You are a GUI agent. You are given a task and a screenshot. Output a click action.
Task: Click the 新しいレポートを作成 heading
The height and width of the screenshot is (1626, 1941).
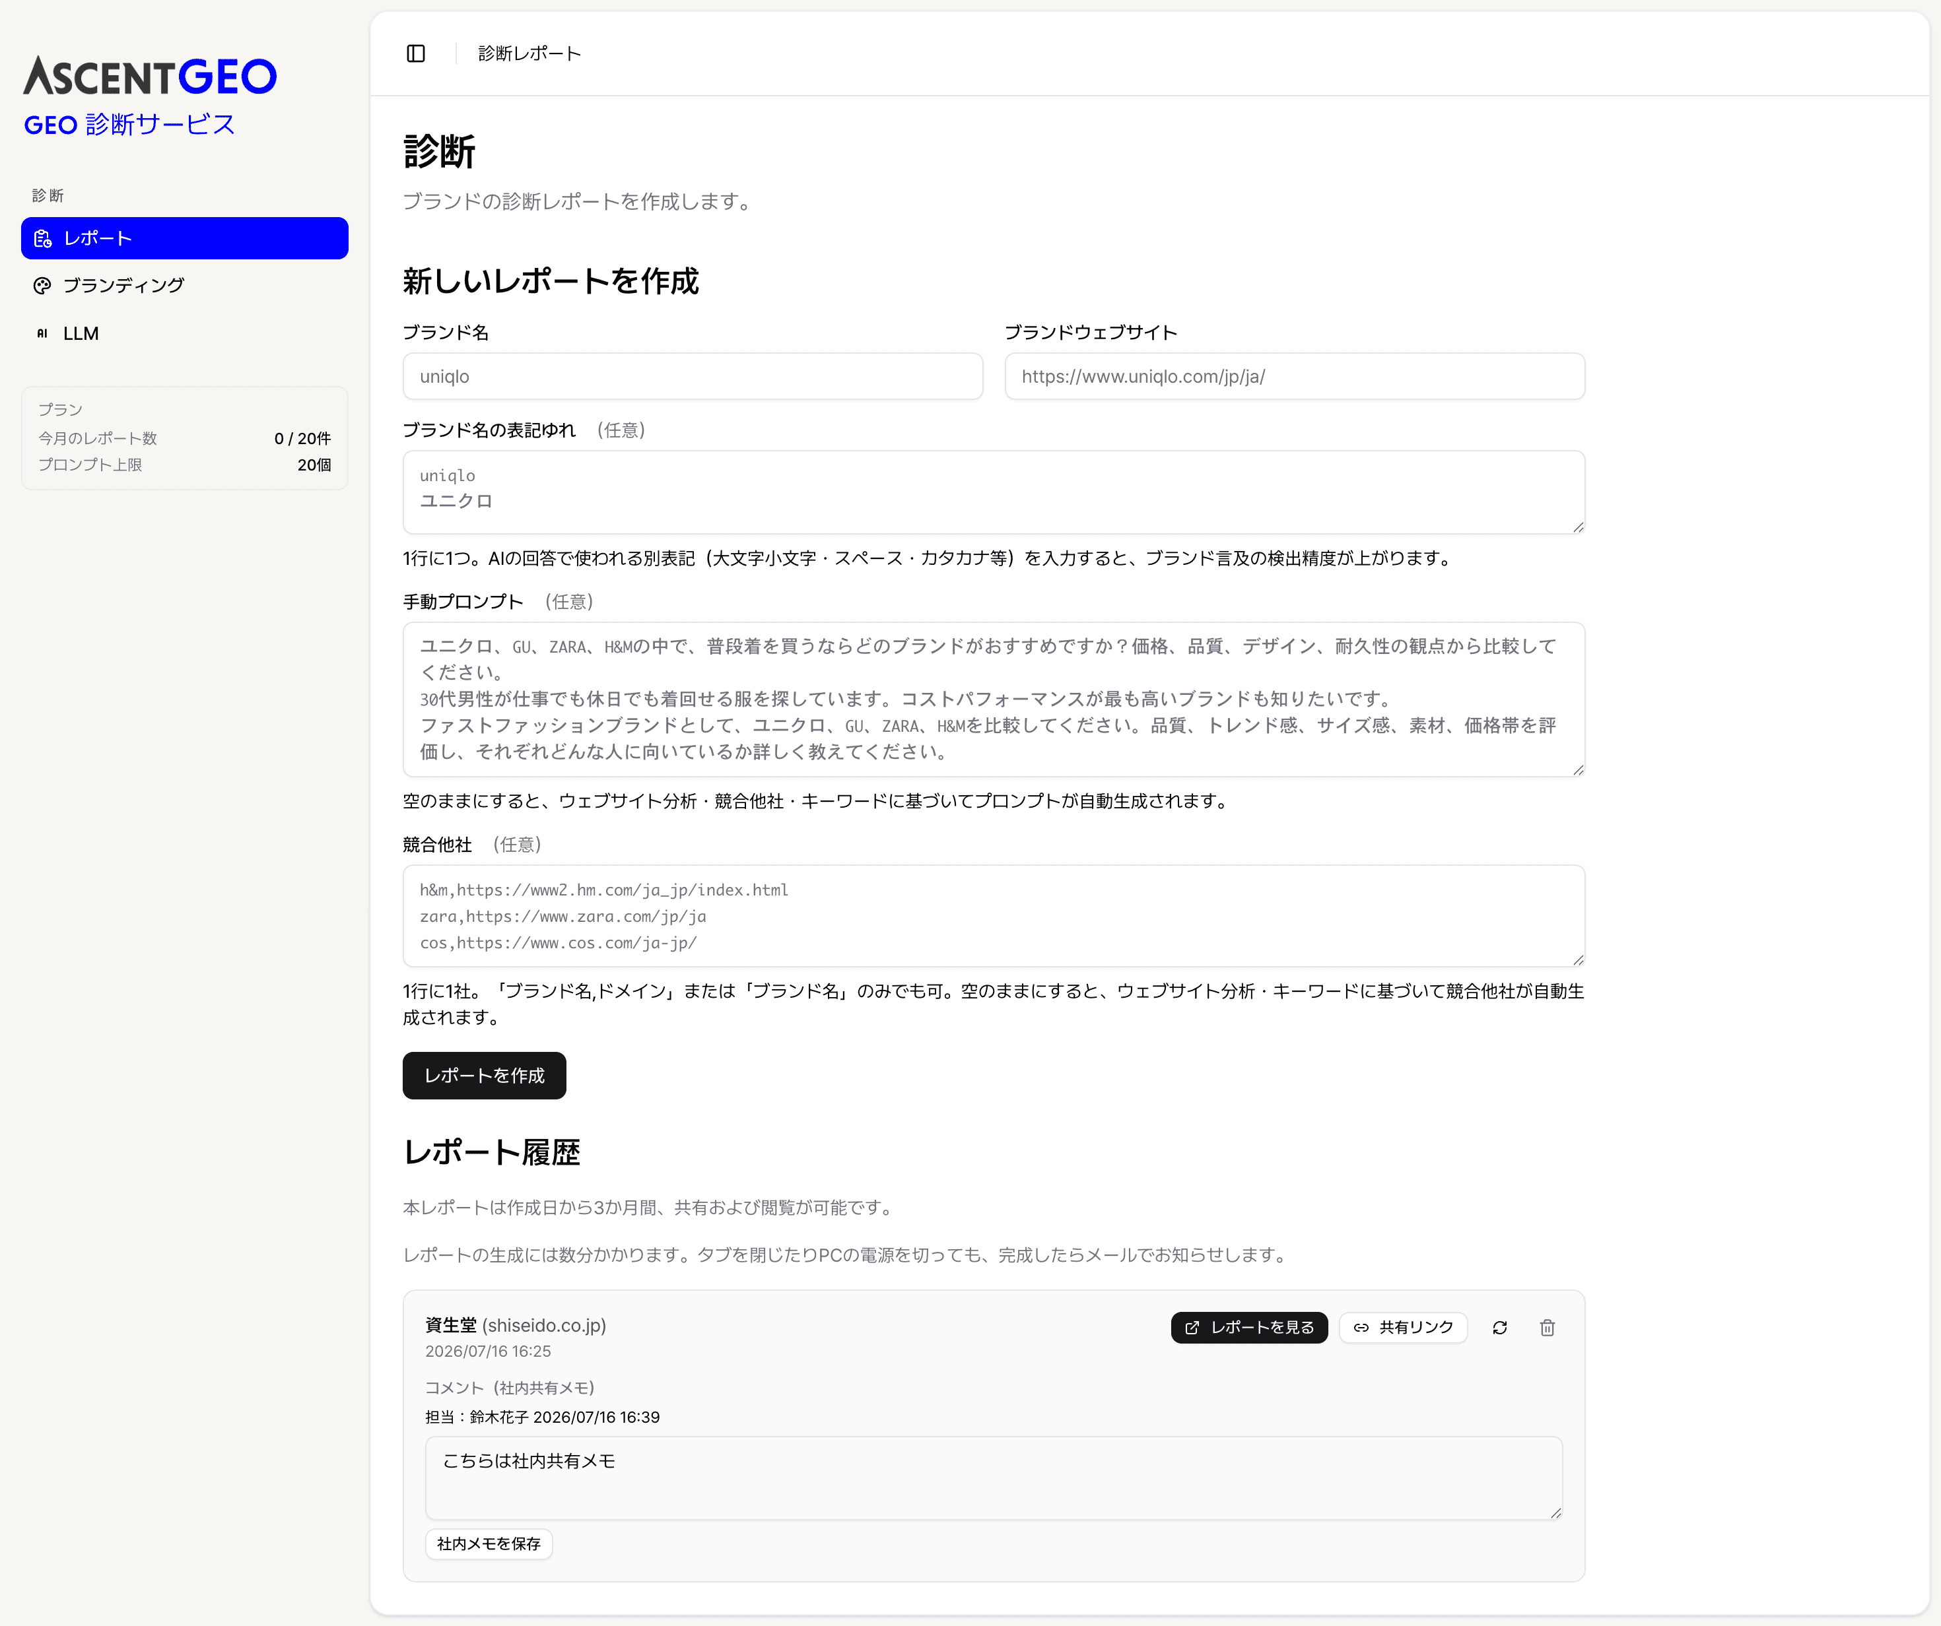(x=551, y=281)
